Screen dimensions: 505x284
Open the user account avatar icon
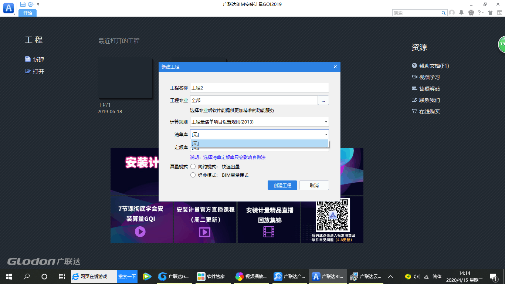[452, 13]
